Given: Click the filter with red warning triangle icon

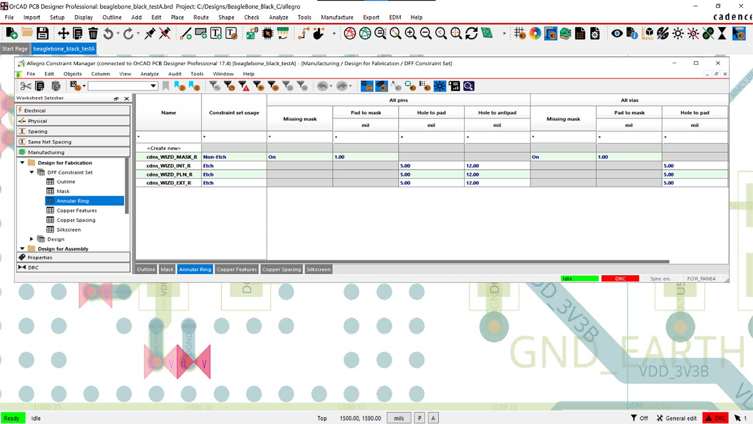Looking at the screenshot, I should point(244,86).
